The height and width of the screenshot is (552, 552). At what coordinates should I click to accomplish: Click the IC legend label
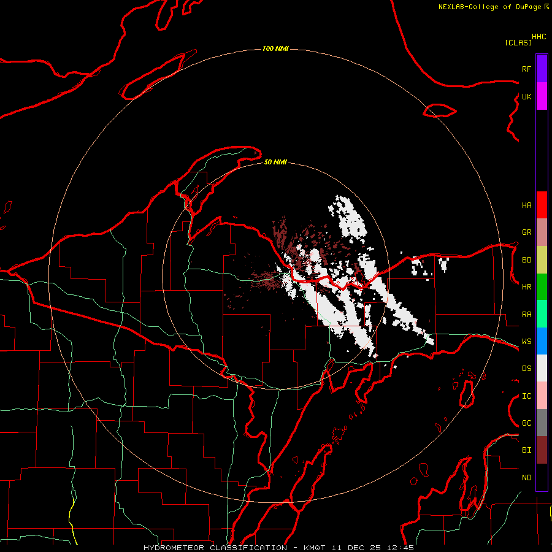(x=526, y=396)
